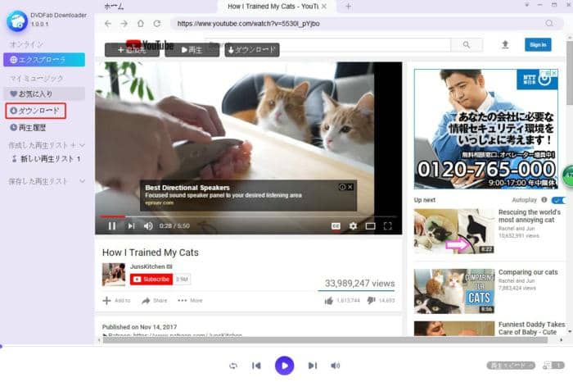Screen dimensions: 573x382
Task: Click the URL address field
Action: (360, 24)
